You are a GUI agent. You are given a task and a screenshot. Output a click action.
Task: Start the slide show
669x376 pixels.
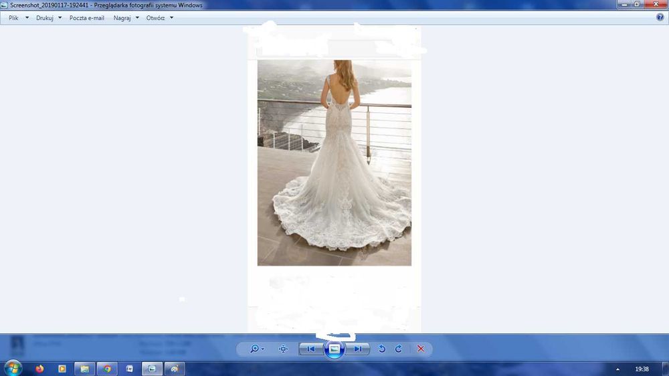point(334,349)
